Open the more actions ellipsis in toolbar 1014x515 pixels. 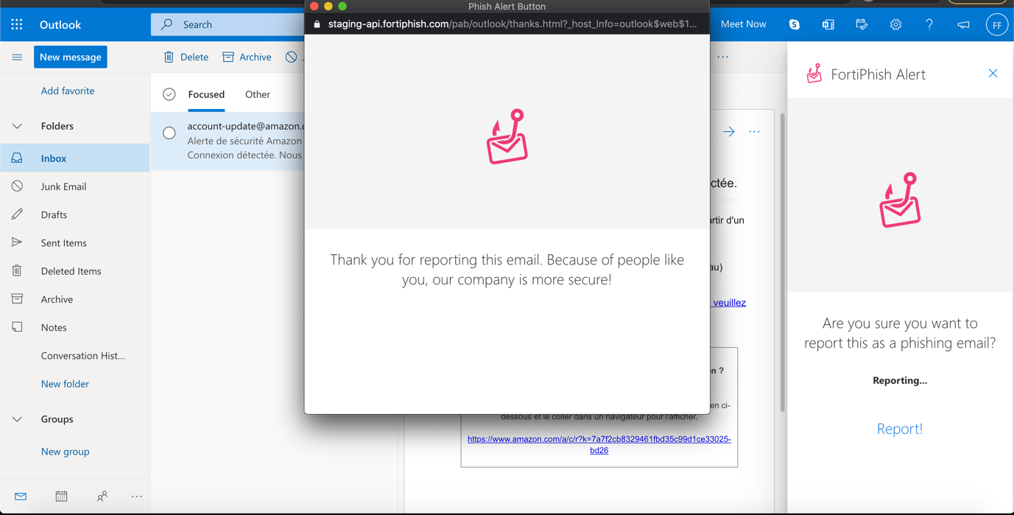723,57
